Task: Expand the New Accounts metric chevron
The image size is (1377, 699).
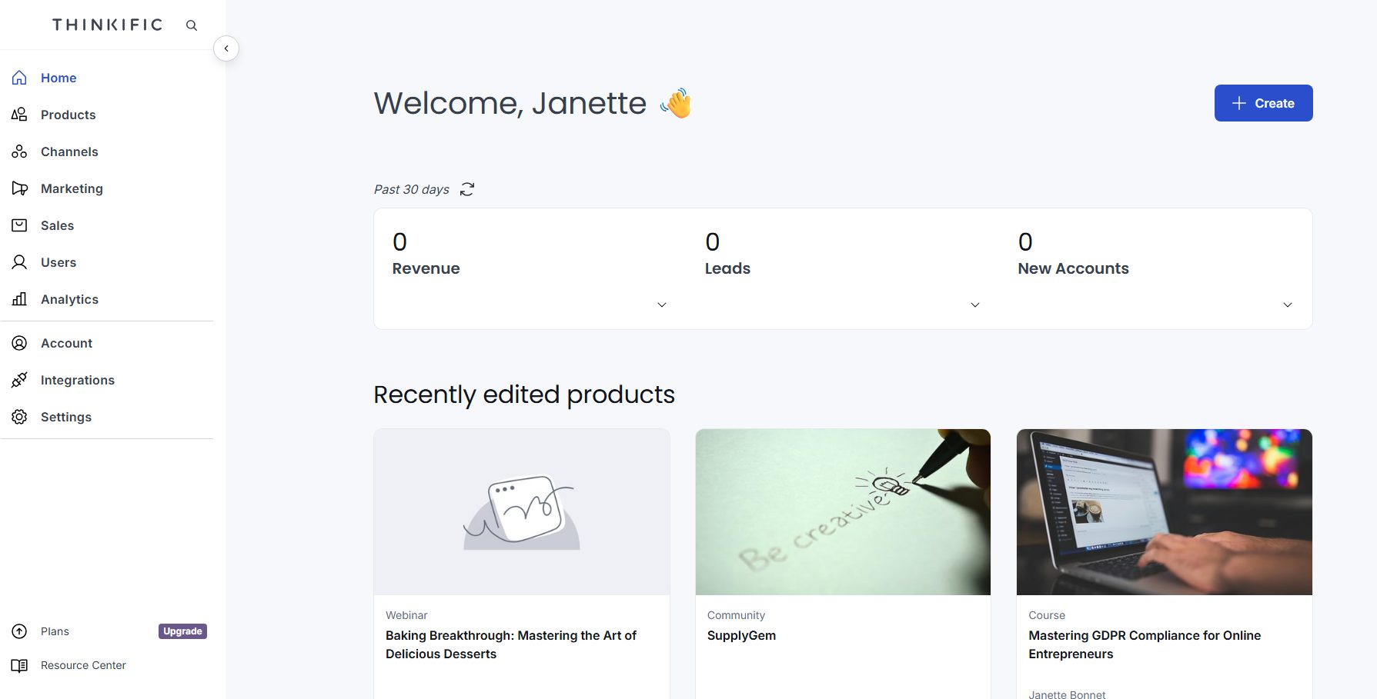Action: pos(1288,305)
